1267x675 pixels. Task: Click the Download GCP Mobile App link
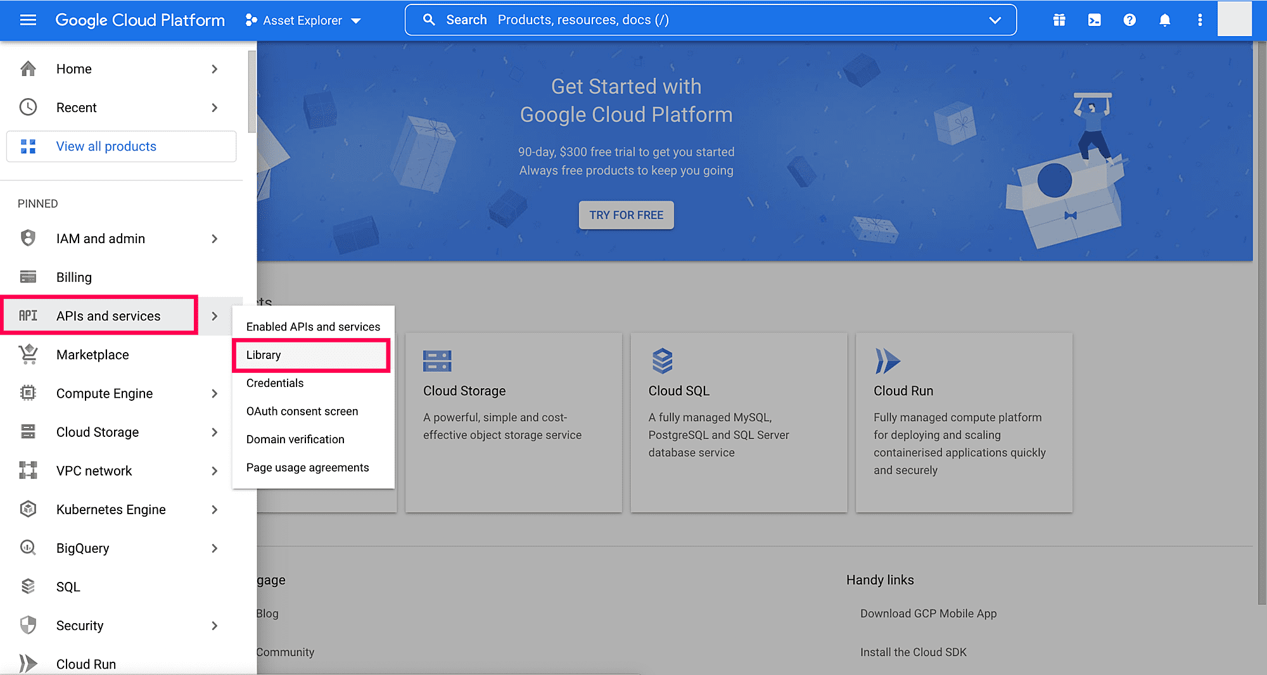[928, 614]
